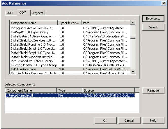The height and width of the screenshot is (129, 168).
Task: Select Infragistics ActiveTreeView C... row
Action: click(x=70, y=28)
